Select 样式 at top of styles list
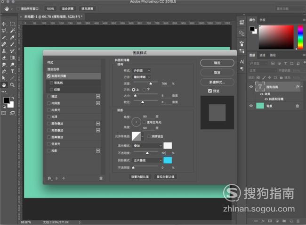 (x=73, y=62)
